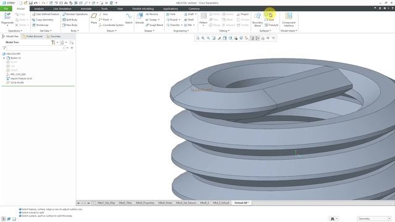Click the Draft engineering button

190,14
